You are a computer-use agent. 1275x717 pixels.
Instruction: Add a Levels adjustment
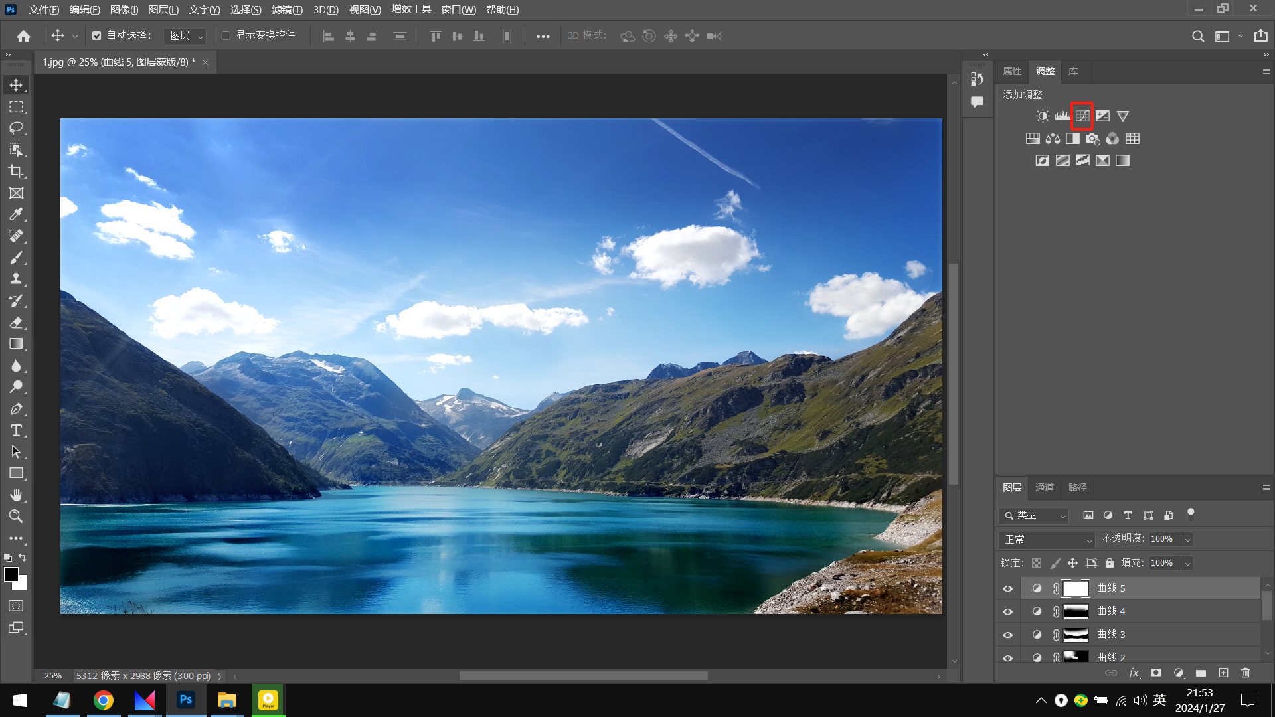[1062, 116]
